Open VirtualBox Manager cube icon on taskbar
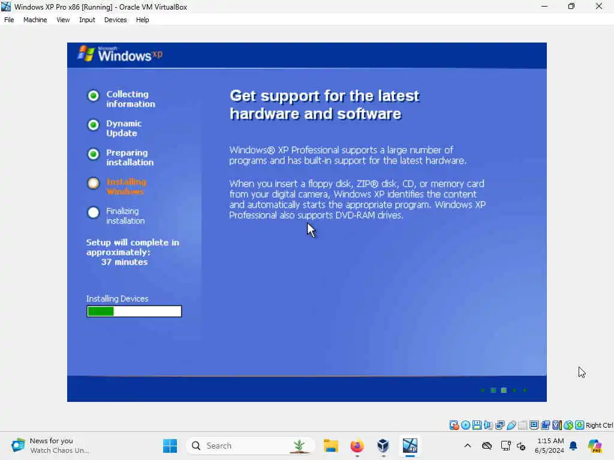 (383, 446)
